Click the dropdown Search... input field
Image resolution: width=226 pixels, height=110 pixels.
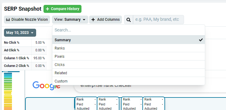click(x=129, y=30)
